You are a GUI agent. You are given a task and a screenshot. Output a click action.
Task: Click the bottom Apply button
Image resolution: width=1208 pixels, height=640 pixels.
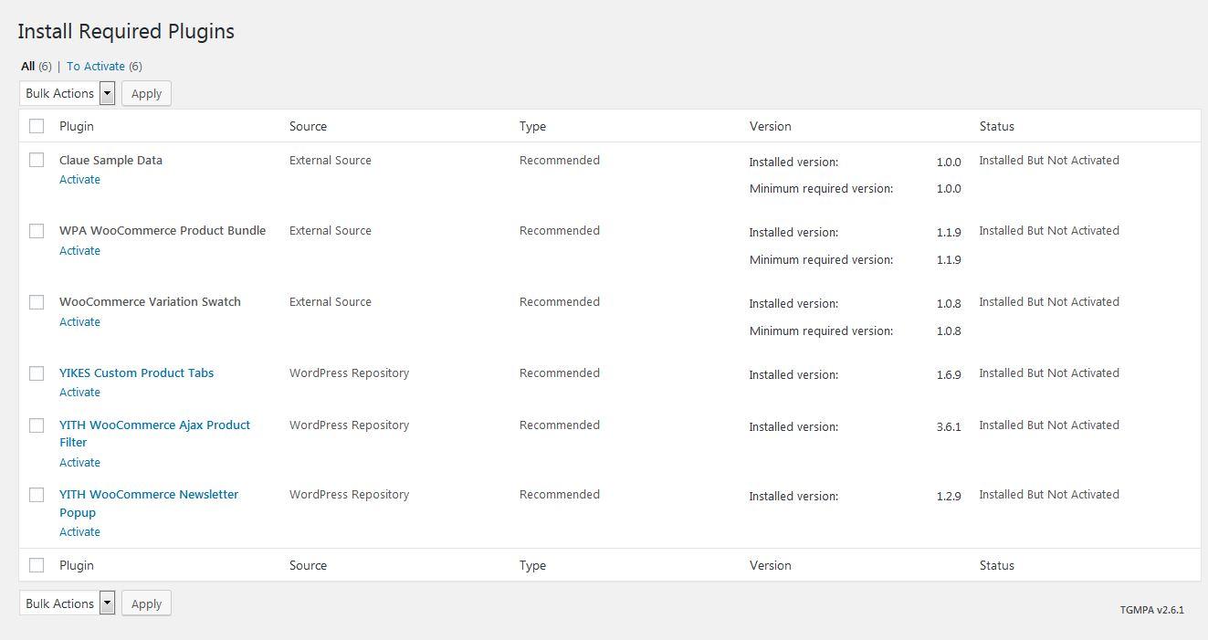click(x=146, y=603)
